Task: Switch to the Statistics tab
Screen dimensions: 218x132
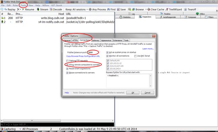Action: tap(125, 17)
